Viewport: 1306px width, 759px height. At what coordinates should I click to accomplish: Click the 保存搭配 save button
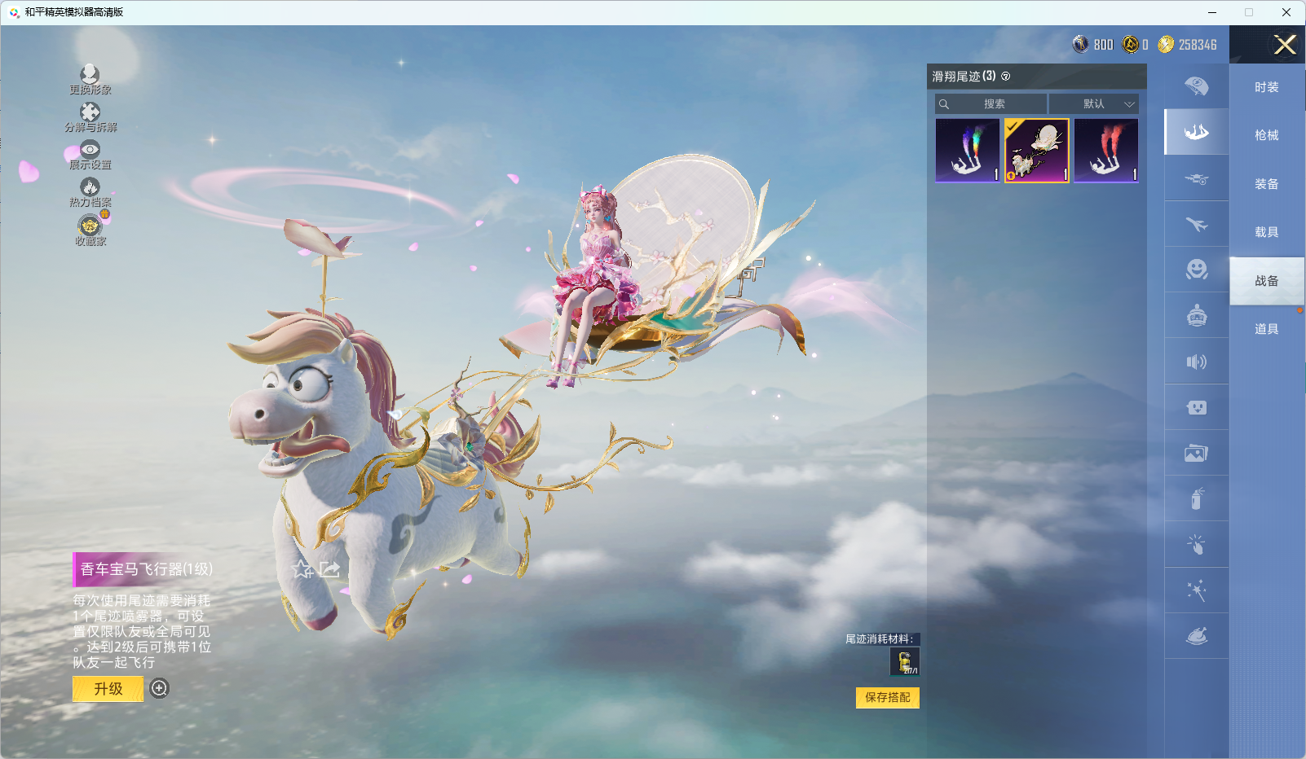[887, 698]
